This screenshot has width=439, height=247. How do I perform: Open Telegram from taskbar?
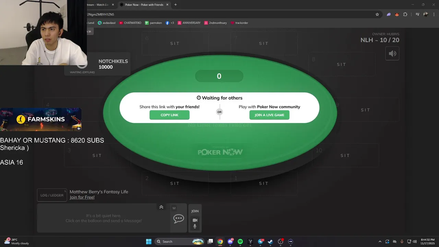click(x=261, y=242)
